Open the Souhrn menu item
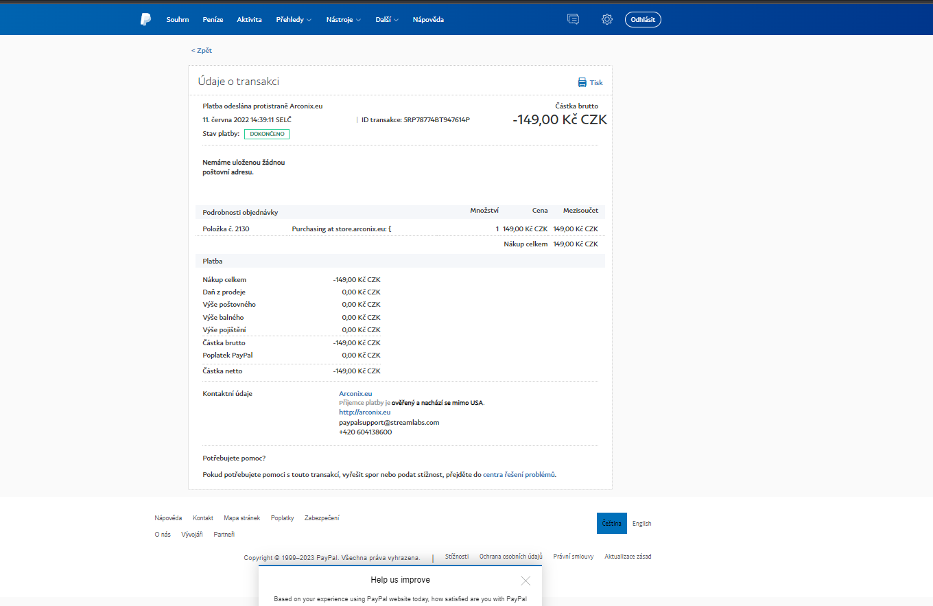This screenshot has width=933, height=606. [x=177, y=20]
